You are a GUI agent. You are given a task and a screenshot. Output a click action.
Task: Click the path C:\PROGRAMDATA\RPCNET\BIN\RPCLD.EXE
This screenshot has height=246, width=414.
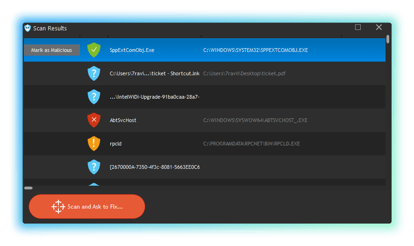point(251,144)
